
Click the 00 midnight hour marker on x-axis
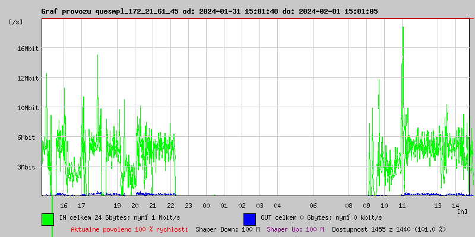click(x=206, y=206)
